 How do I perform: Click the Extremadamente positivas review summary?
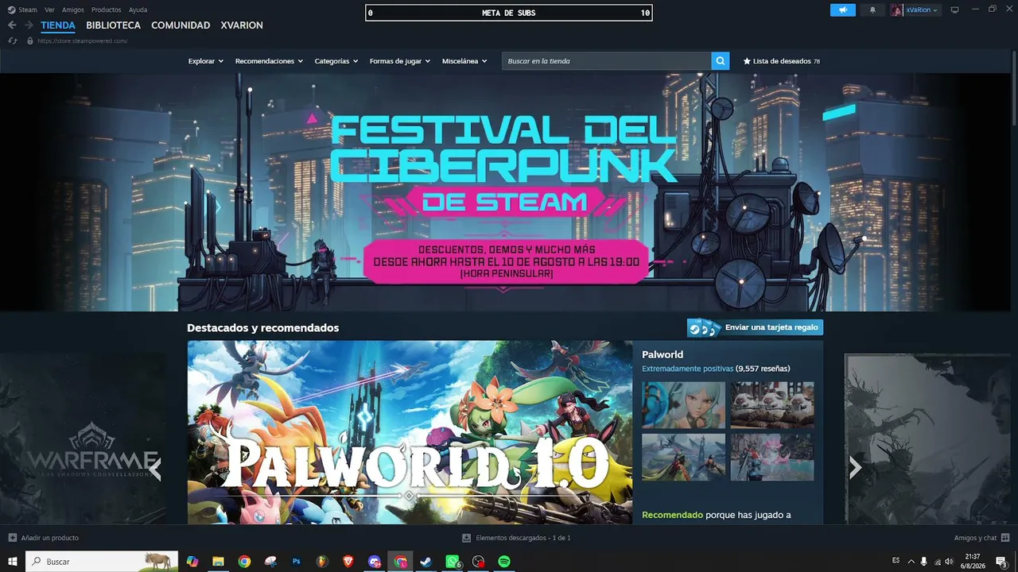(x=687, y=369)
